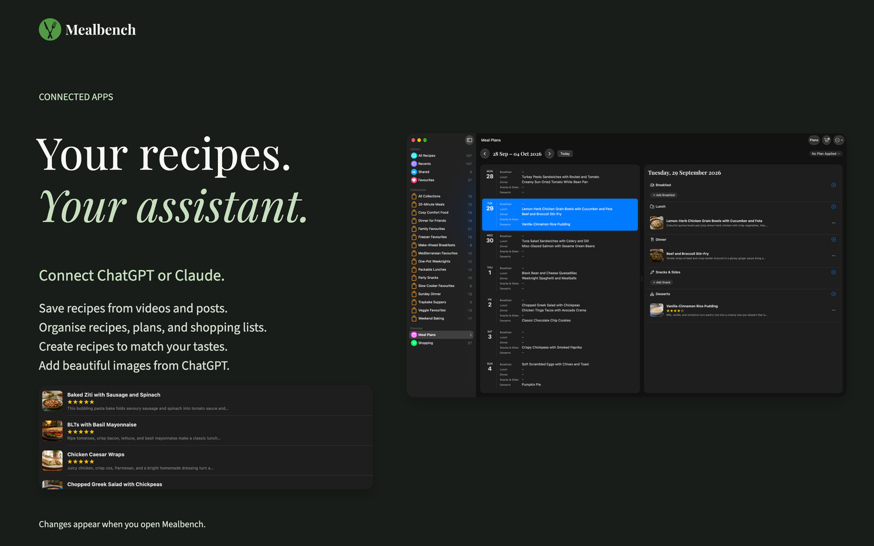Viewport: 874px width, 546px height.
Task: Open the No Plan Applied dropdown
Action: (x=826, y=154)
